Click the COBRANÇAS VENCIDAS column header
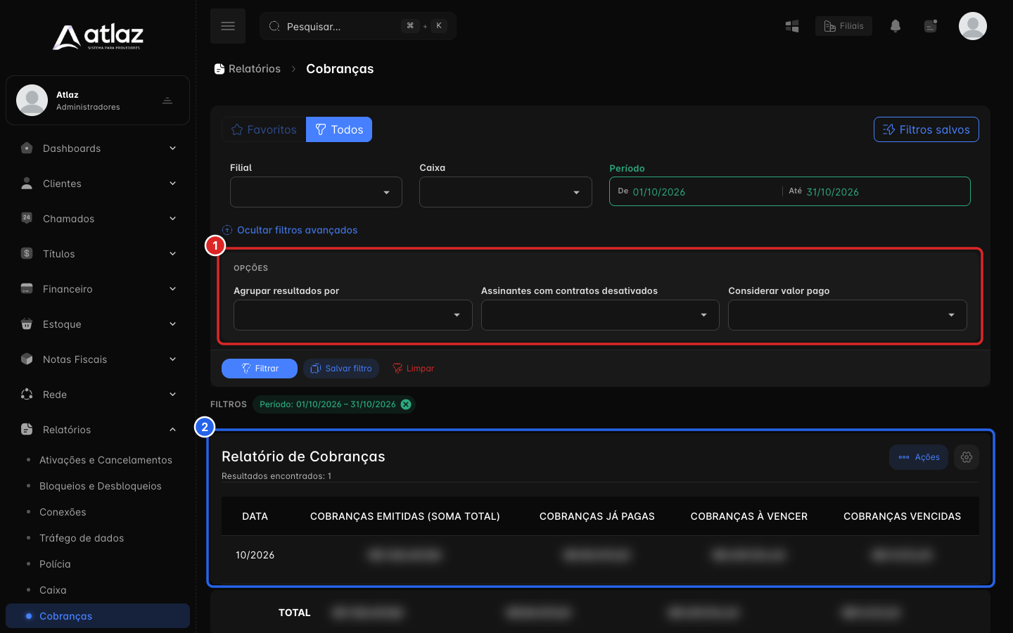 902,516
